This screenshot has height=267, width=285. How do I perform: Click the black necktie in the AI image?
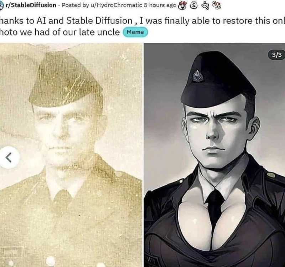[x=215, y=206]
